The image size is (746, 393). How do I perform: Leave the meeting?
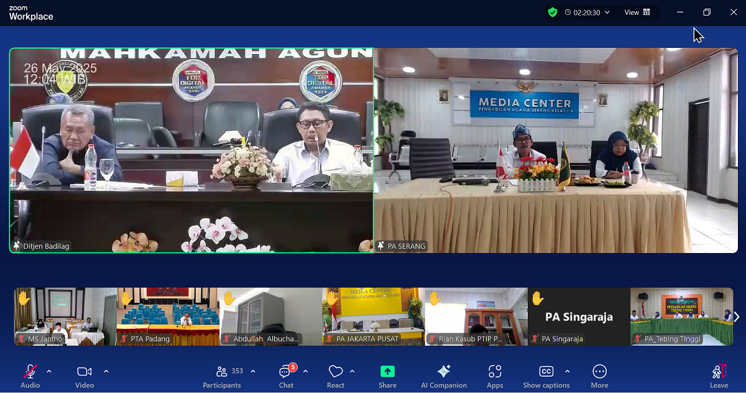[x=719, y=376]
